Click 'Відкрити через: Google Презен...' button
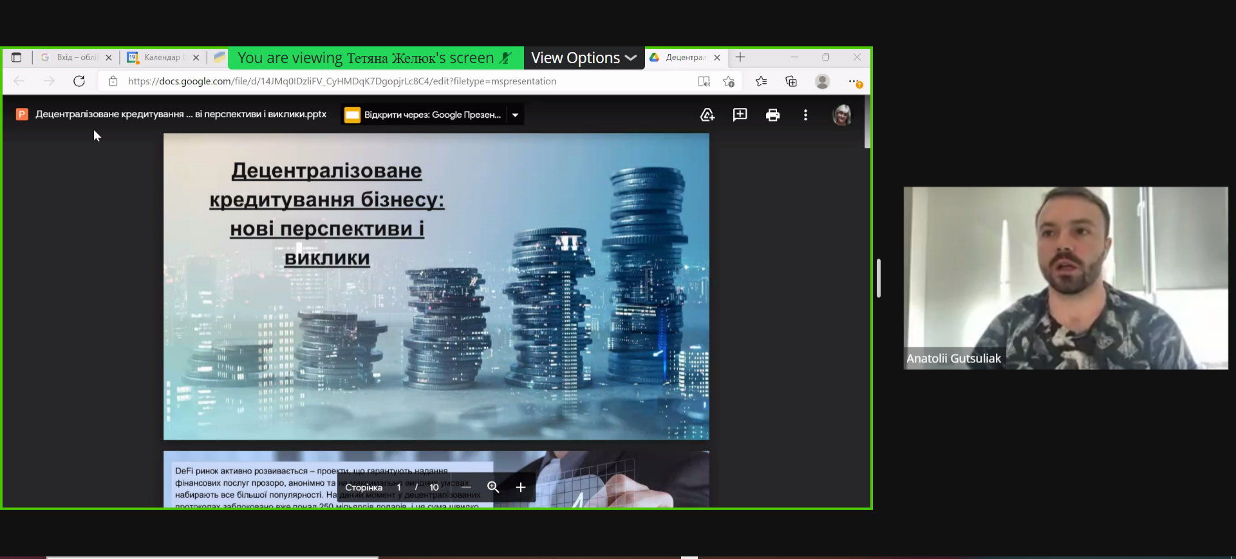This screenshot has width=1236, height=559. (x=424, y=115)
